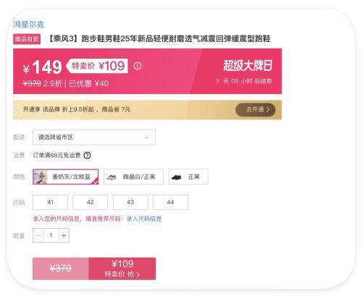The image size is (362, 296).
Task: Click the shipping fee question mark icon
Action: (x=87, y=156)
